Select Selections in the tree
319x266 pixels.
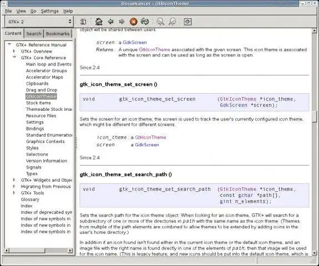[x=37, y=155]
